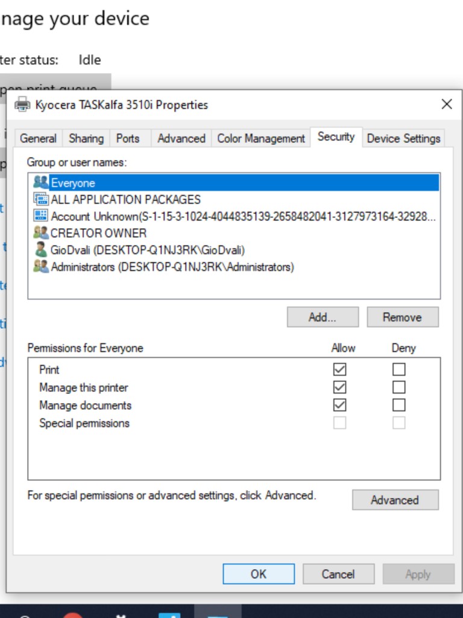This screenshot has width=463, height=618.
Task: Click the Apply button
Action: click(x=418, y=574)
